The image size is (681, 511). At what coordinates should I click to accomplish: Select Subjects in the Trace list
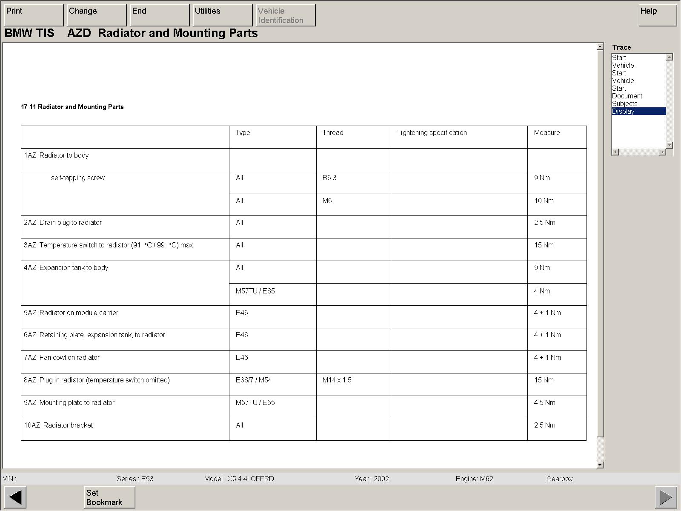coord(624,104)
